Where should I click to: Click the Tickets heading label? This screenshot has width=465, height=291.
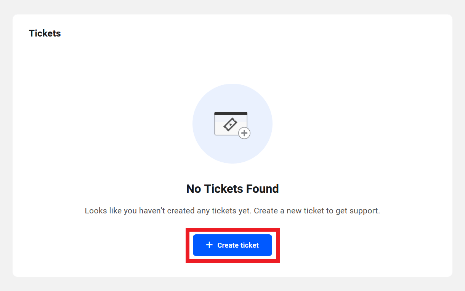click(45, 33)
